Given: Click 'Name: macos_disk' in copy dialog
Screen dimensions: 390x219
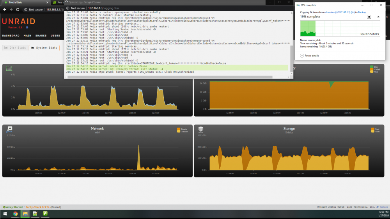Looking at the screenshot, I should click(310, 40).
